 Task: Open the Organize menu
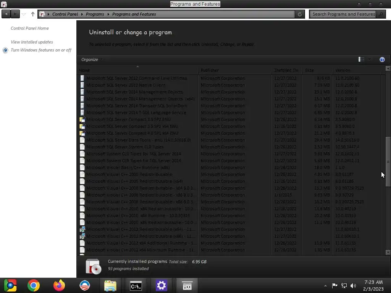[x=92, y=60]
